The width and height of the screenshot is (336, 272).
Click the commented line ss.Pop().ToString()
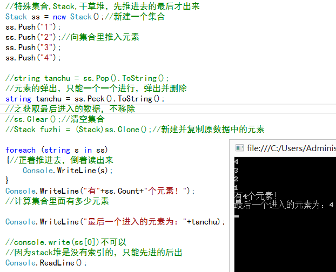[x=87, y=78]
